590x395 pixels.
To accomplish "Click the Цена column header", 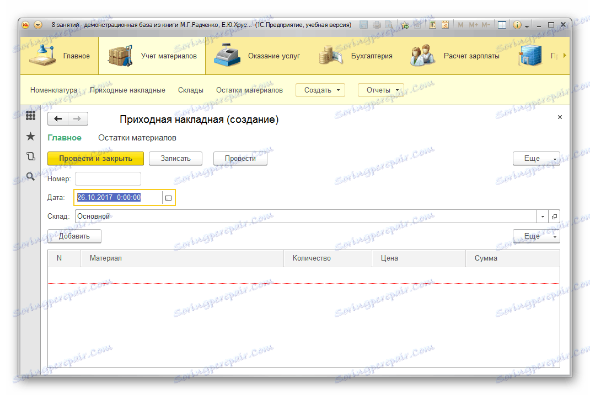I will [x=419, y=258].
